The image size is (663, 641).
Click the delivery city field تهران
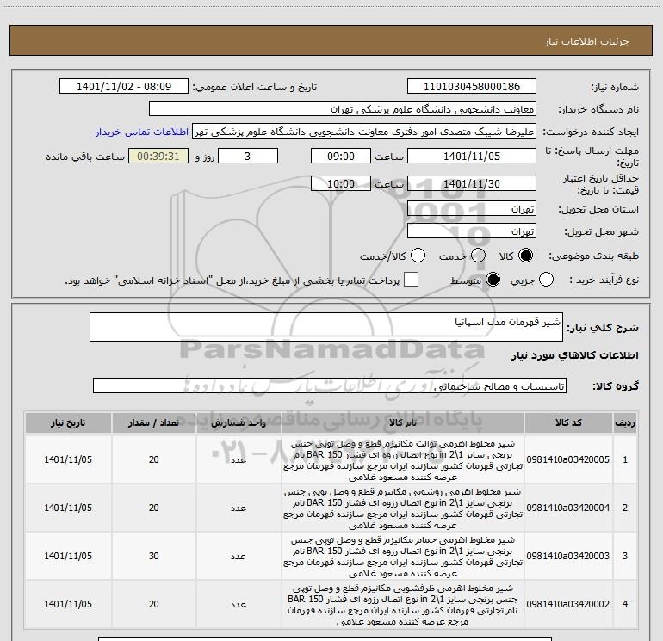(x=472, y=231)
